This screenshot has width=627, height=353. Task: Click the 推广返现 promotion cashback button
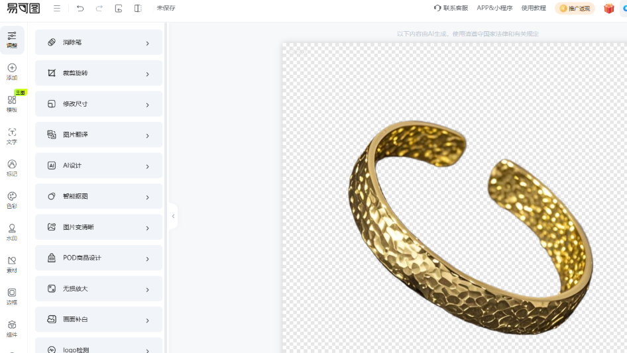(x=575, y=9)
